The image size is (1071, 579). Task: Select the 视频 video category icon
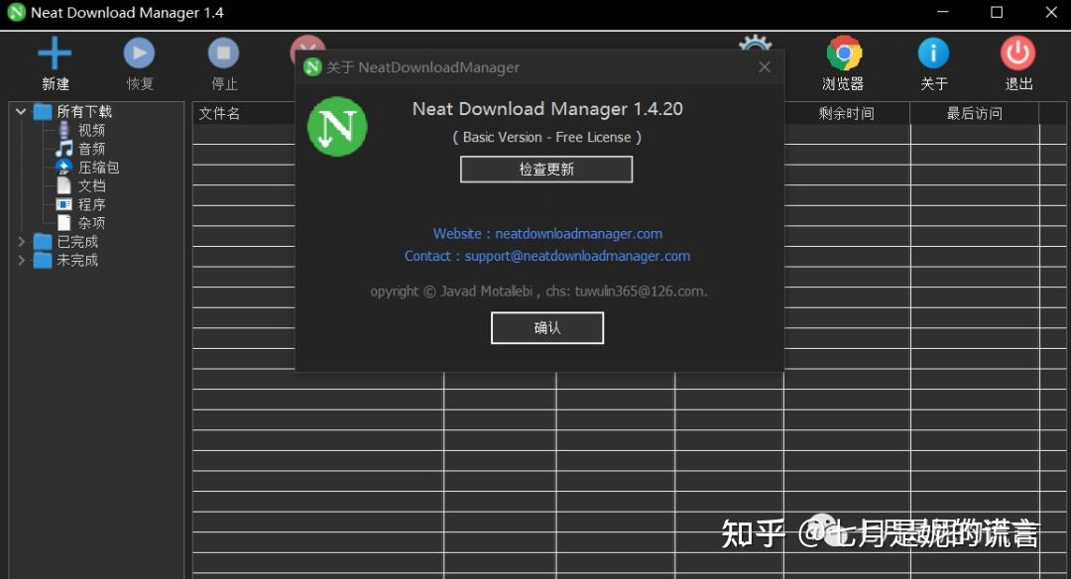point(63,130)
